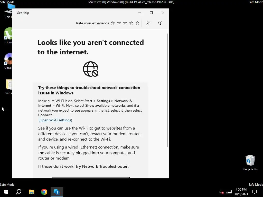Screen dimensions: 263x197
Task: Minimize the Get Help window
Action: tap(139, 13)
